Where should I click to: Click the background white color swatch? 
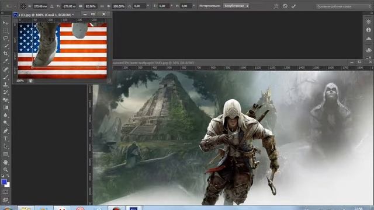click(x=8, y=185)
